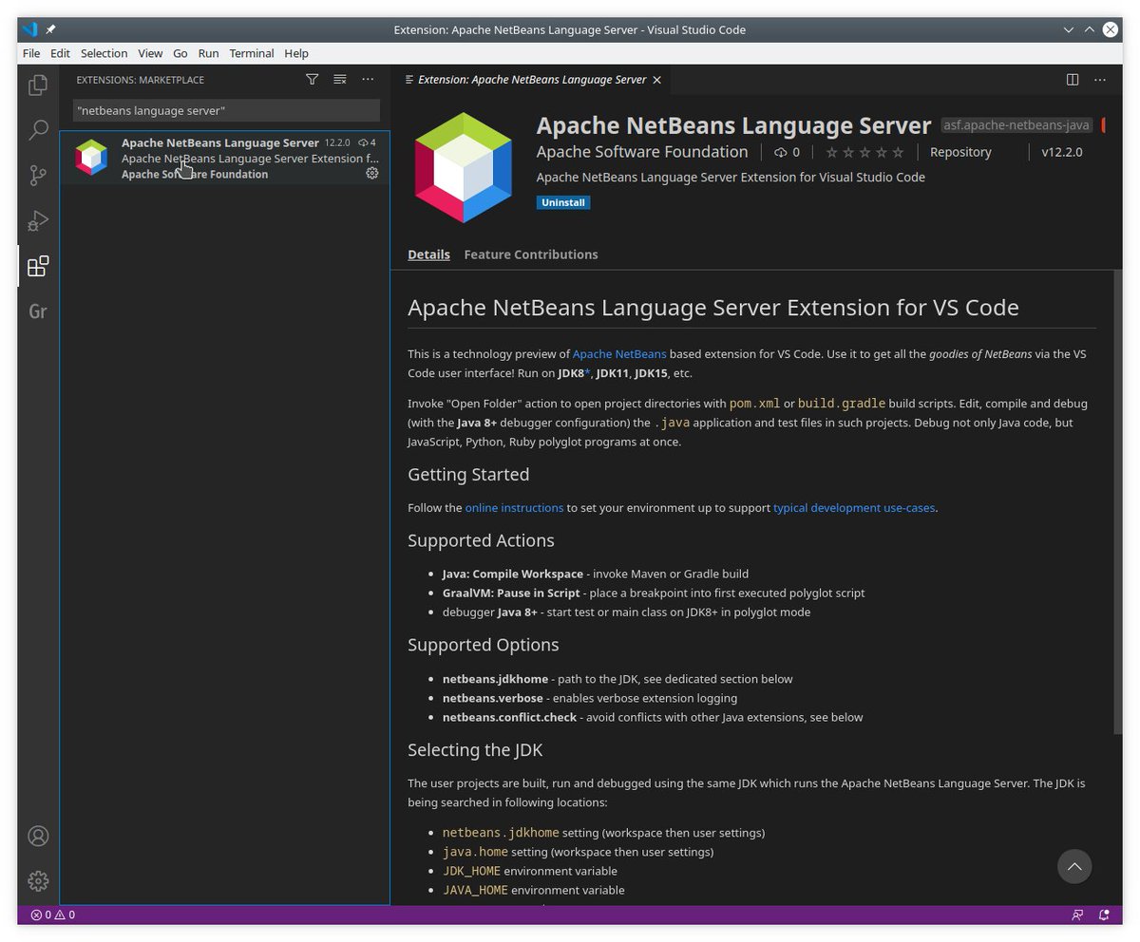1140x942 pixels.
Task: Click the Uninstall button
Action: click(563, 202)
